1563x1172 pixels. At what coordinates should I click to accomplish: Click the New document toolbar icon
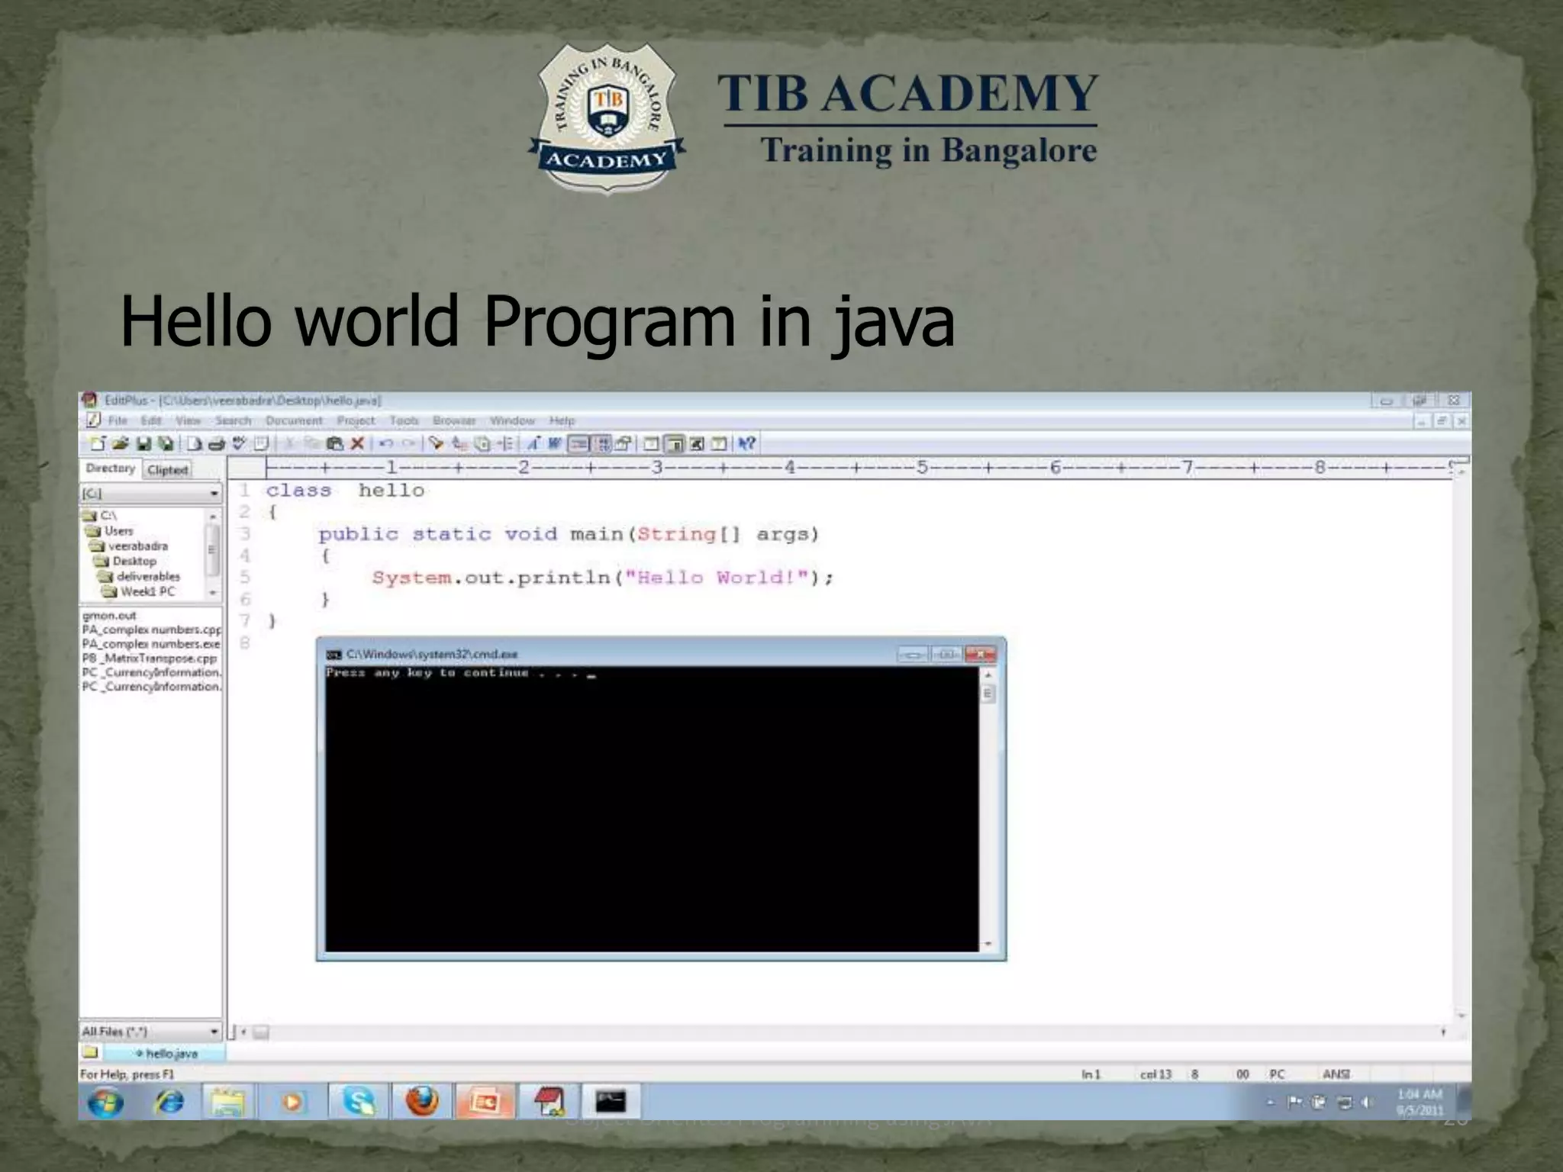pos(97,443)
